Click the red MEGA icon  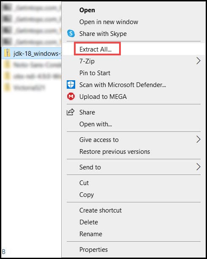pos(71,96)
